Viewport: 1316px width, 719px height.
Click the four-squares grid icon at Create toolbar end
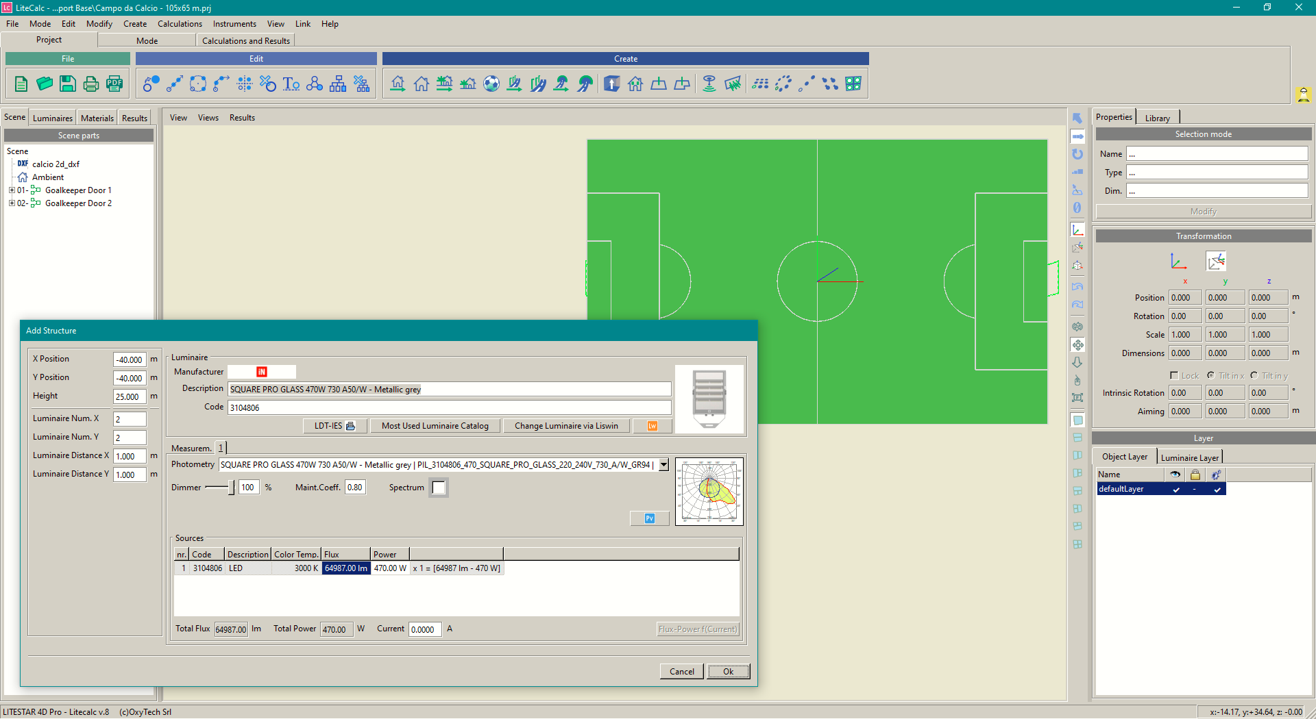tap(853, 84)
